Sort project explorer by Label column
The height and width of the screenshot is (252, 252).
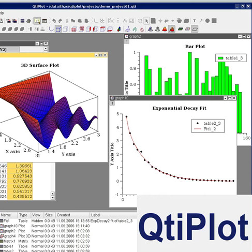113,215
